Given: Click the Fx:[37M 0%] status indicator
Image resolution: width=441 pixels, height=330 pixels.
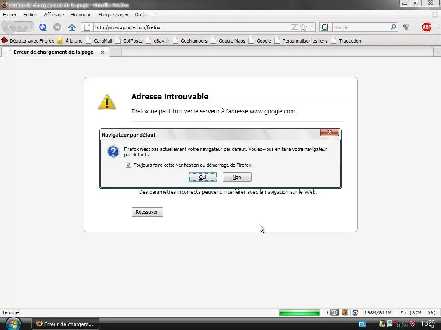Looking at the screenshot, I should click(417, 312).
